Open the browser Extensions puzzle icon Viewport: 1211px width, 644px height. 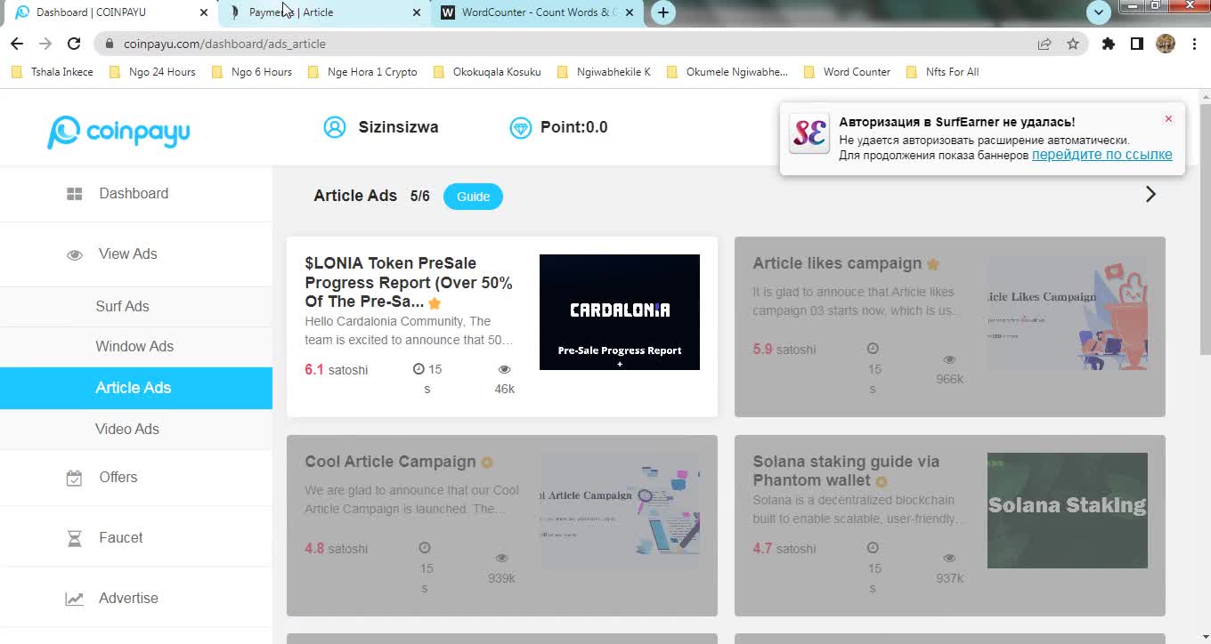(x=1109, y=44)
